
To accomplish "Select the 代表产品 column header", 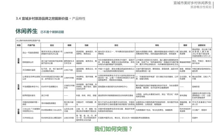I will point(31,45).
